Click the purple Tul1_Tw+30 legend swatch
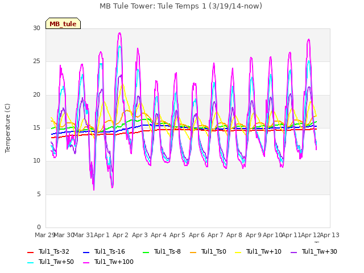This screenshot has width=364, height=273. point(294,252)
